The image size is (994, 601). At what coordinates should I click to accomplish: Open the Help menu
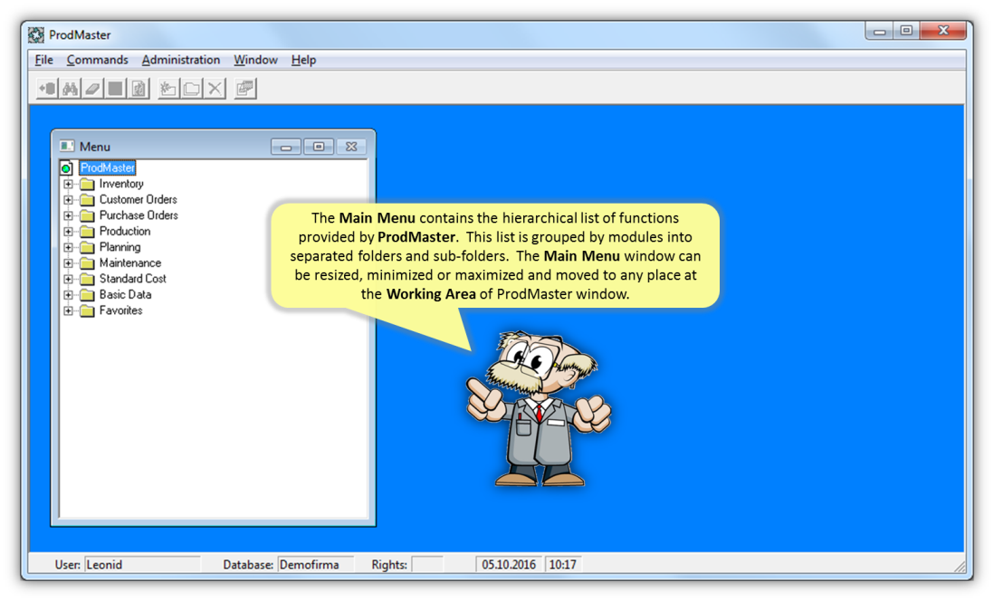coord(303,60)
